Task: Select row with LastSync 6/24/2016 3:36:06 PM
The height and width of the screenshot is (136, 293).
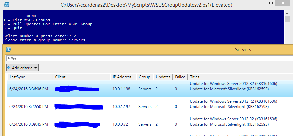Action: pos(150,89)
